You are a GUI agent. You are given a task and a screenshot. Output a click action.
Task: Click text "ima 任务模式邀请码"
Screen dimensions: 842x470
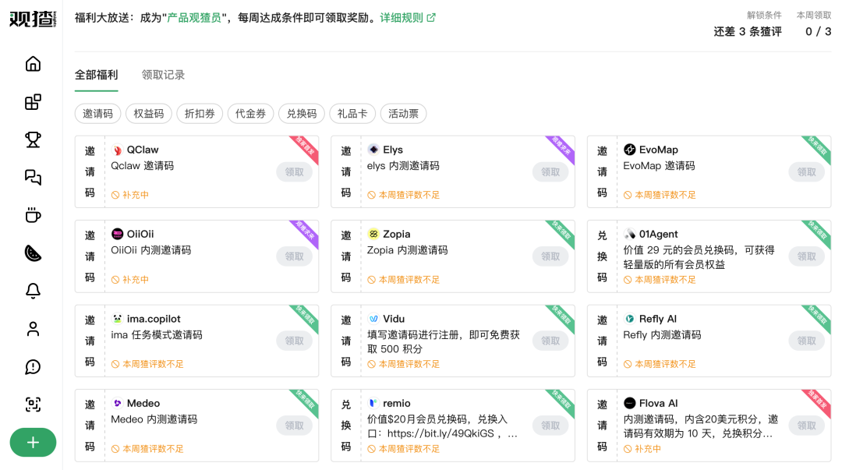point(156,334)
